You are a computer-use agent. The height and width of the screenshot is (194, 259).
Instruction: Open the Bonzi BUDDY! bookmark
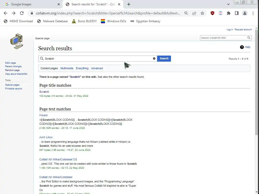(84, 21)
